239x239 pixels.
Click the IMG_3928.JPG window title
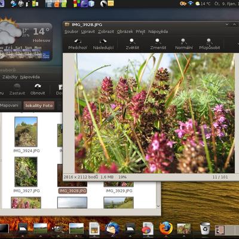click(x=87, y=24)
